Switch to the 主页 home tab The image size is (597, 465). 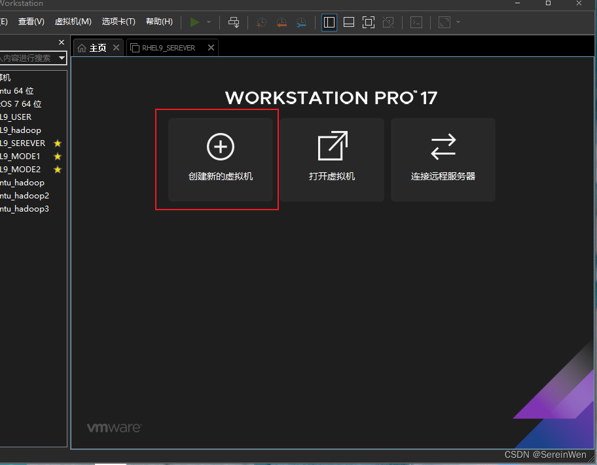pos(98,48)
